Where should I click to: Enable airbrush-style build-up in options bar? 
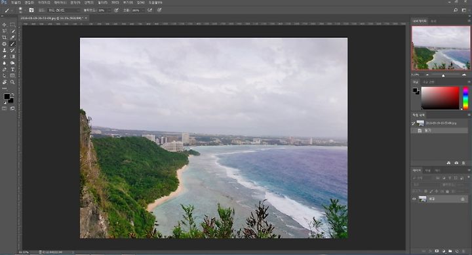[149, 10]
